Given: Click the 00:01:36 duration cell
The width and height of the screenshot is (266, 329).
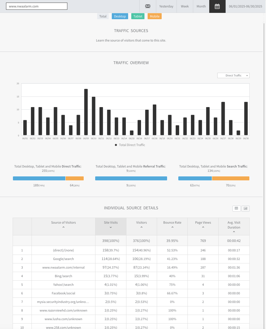Looking at the screenshot, I should point(234,267).
